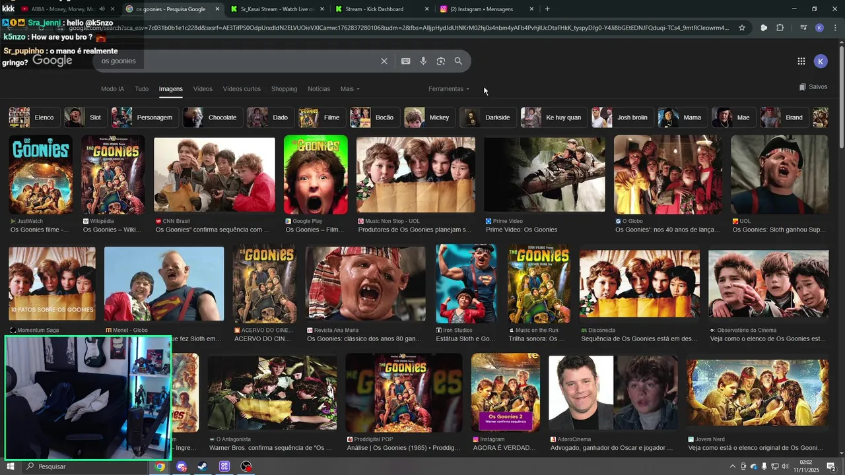Open the JustWatch Goonies poster image
The height and width of the screenshot is (475, 845).
click(x=41, y=175)
